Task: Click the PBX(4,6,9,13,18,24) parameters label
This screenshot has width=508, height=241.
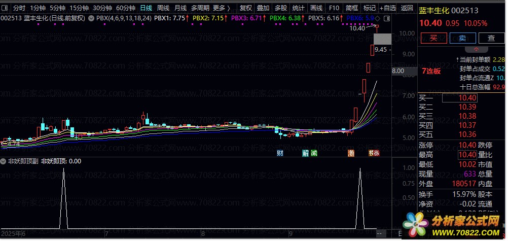Action: click(124, 18)
